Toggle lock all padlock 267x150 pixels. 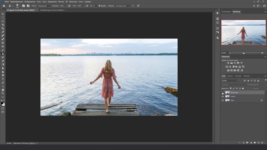click(x=243, y=88)
